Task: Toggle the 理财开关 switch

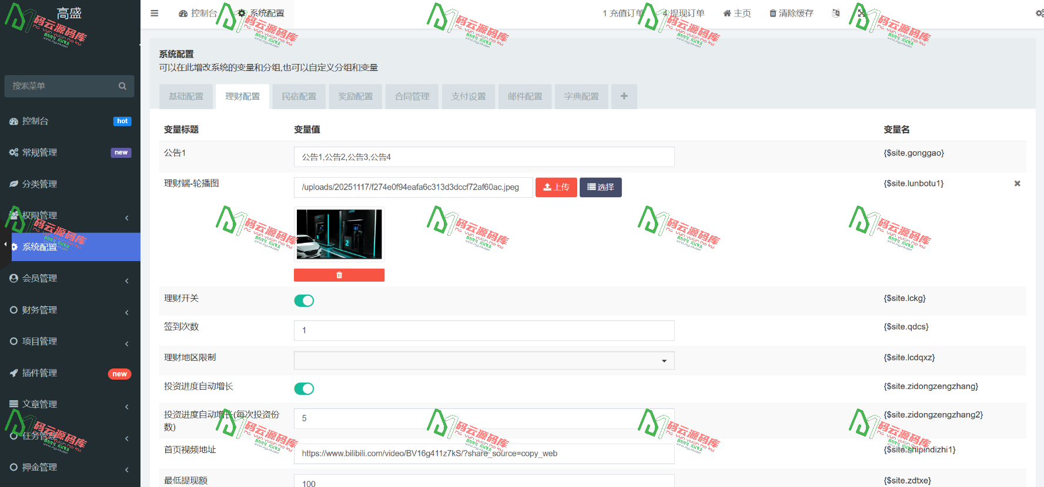Action: click(304, 300)
